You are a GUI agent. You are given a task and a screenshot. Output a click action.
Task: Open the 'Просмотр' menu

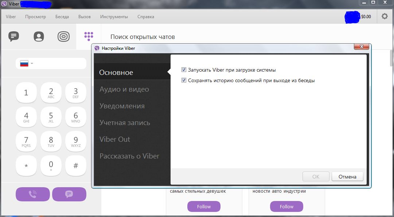pyautogui.click(x=35, y=17)
